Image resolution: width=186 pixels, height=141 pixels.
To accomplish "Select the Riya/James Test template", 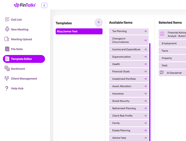I will click(x=79, y=31).
